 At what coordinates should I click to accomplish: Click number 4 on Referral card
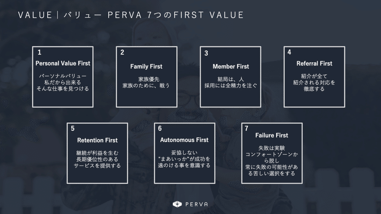point(289,52)
